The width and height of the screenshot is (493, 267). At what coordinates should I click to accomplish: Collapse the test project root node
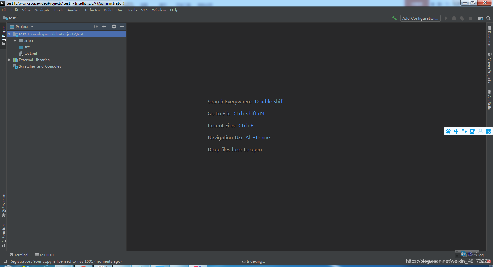tap(9, 34)
